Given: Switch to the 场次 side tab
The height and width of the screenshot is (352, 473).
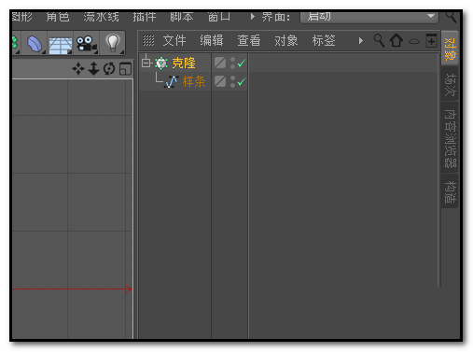Looking at the screenshot, I should coord(450,84).
